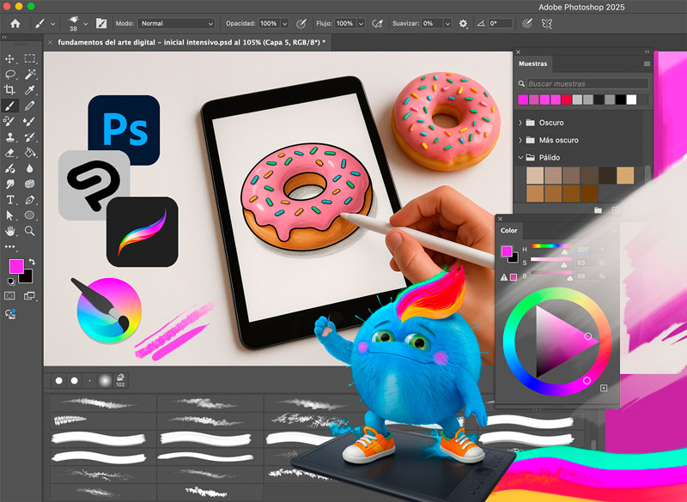
Task: Select the Zoom tool magnifier
Action: coord(30,231)
